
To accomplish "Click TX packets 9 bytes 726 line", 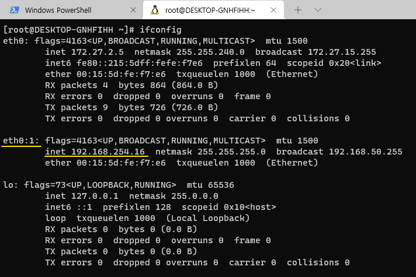I will [x=131, y=107].
